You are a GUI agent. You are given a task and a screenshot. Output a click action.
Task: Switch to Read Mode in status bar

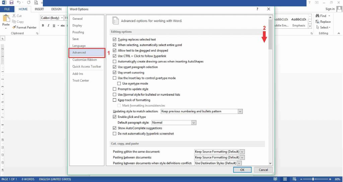275,179
